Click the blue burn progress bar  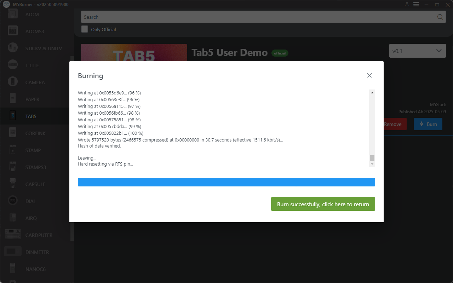(x=226, y=182)
